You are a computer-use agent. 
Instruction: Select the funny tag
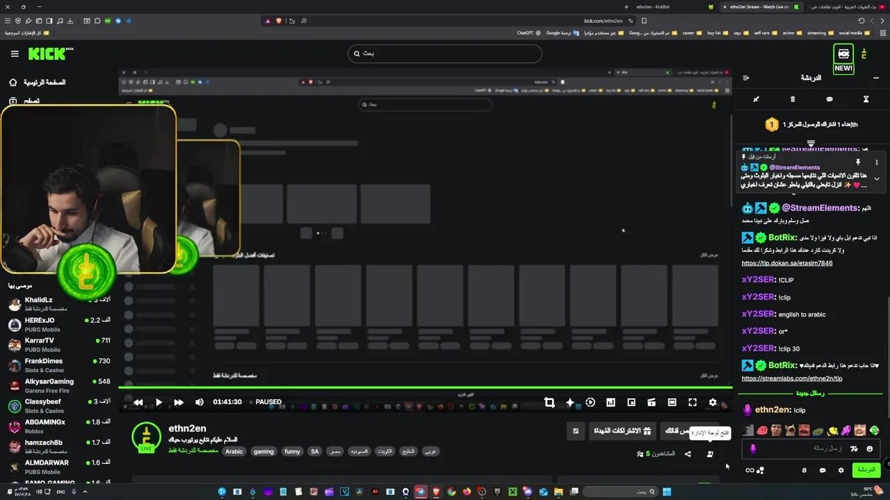pyautogui.click(x=292, y=451)
